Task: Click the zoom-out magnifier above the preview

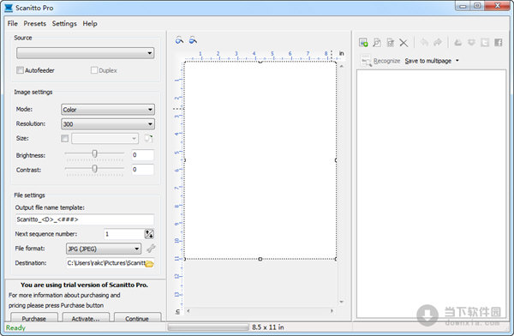Action: pyautogui.click(x=193, y=40)
